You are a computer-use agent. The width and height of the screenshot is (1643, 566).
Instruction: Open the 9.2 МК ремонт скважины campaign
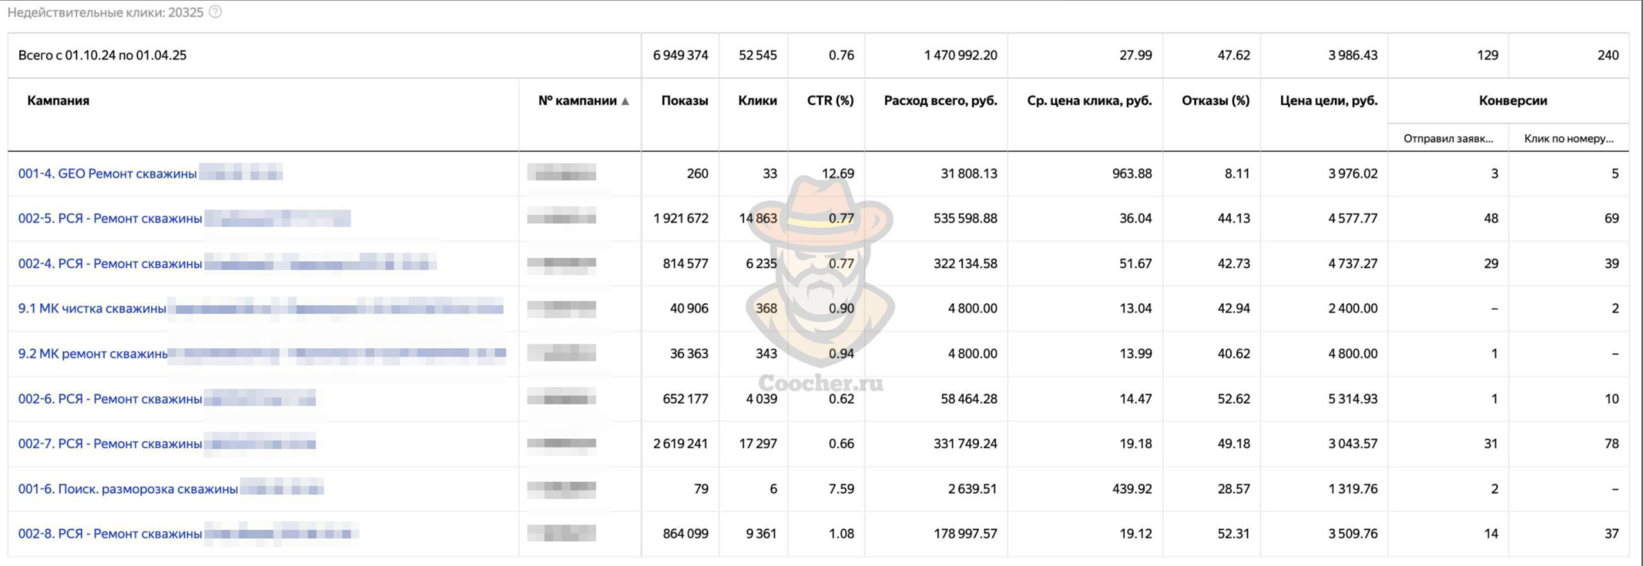point(92,354)
